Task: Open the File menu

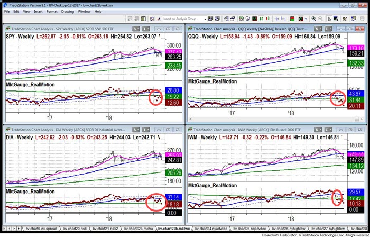Action: point(6,11)
